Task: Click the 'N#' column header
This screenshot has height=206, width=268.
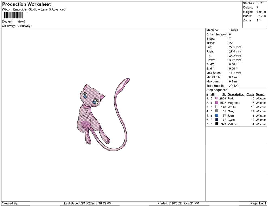Action: [x=213, y=94]
